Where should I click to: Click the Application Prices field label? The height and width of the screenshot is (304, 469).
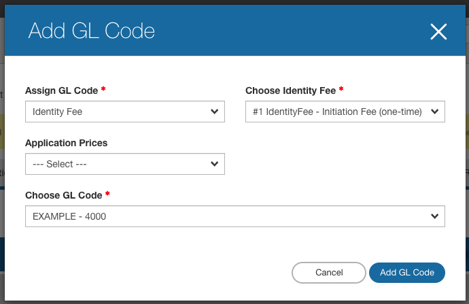coord(66,143)
